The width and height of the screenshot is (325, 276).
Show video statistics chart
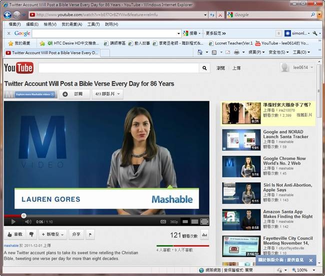tap(204, 235)
